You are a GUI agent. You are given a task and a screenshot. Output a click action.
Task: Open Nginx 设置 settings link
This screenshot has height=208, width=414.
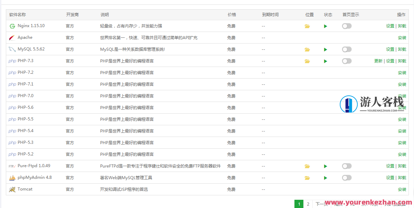click(390, 26)
